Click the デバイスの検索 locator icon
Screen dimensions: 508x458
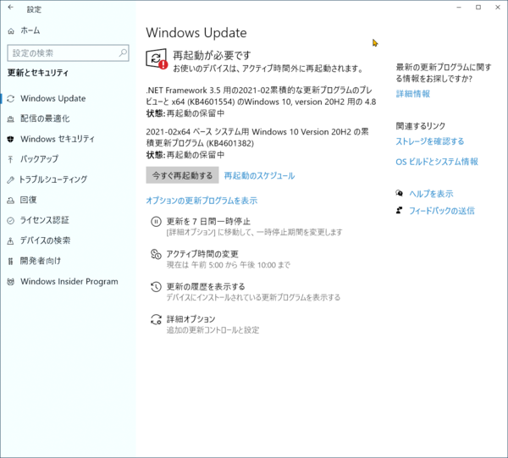tap(11, 241)
